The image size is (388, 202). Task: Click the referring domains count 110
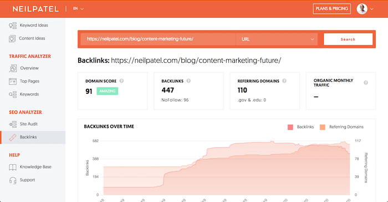[242, 90]
